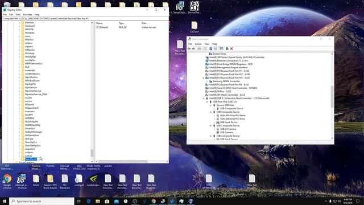Expand the Samsung NVMe Controller node
This screenshot has width=364, height=205.
click(x=207, y=81)
